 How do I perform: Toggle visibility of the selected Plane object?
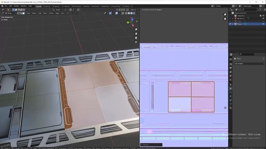[264, 24]
